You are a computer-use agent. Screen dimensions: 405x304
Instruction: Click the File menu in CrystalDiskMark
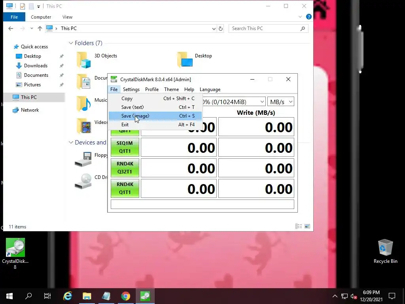[x=114, y=89]
